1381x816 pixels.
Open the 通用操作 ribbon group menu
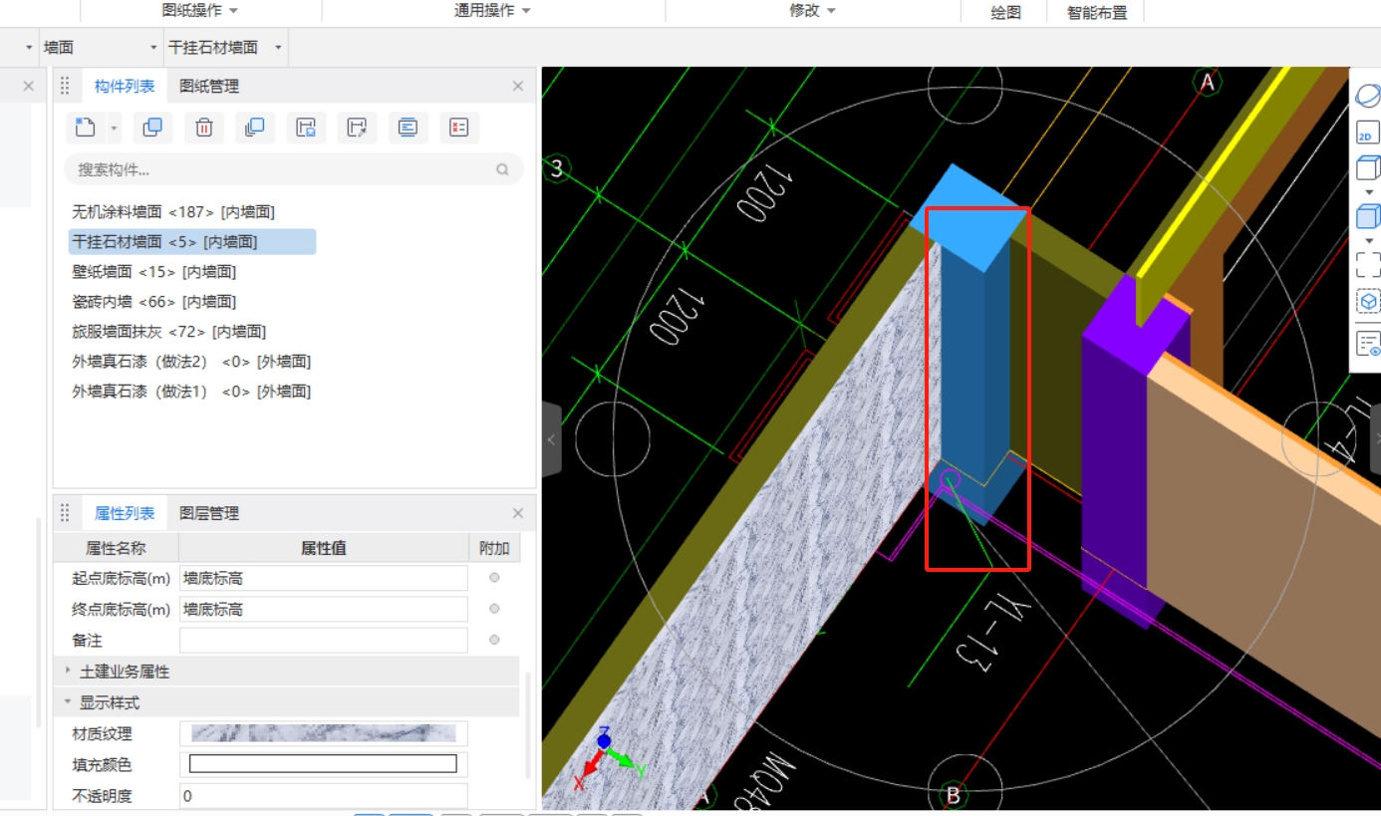(492, 11)
